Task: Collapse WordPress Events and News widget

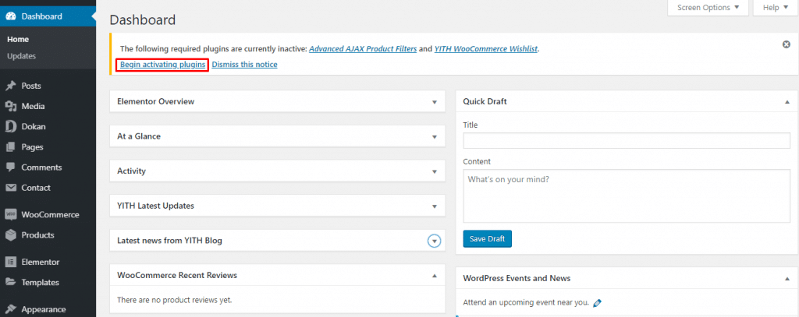Action: [787, 278]
